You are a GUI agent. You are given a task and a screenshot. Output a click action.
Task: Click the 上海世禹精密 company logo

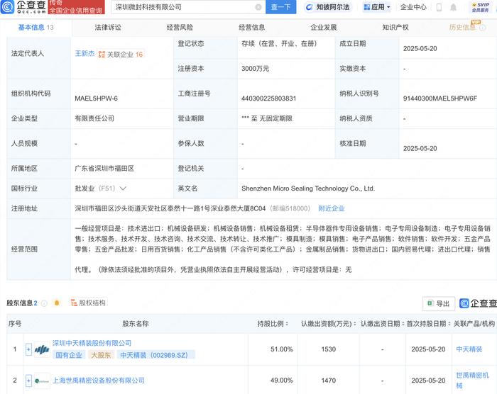(x=42, y=381)
